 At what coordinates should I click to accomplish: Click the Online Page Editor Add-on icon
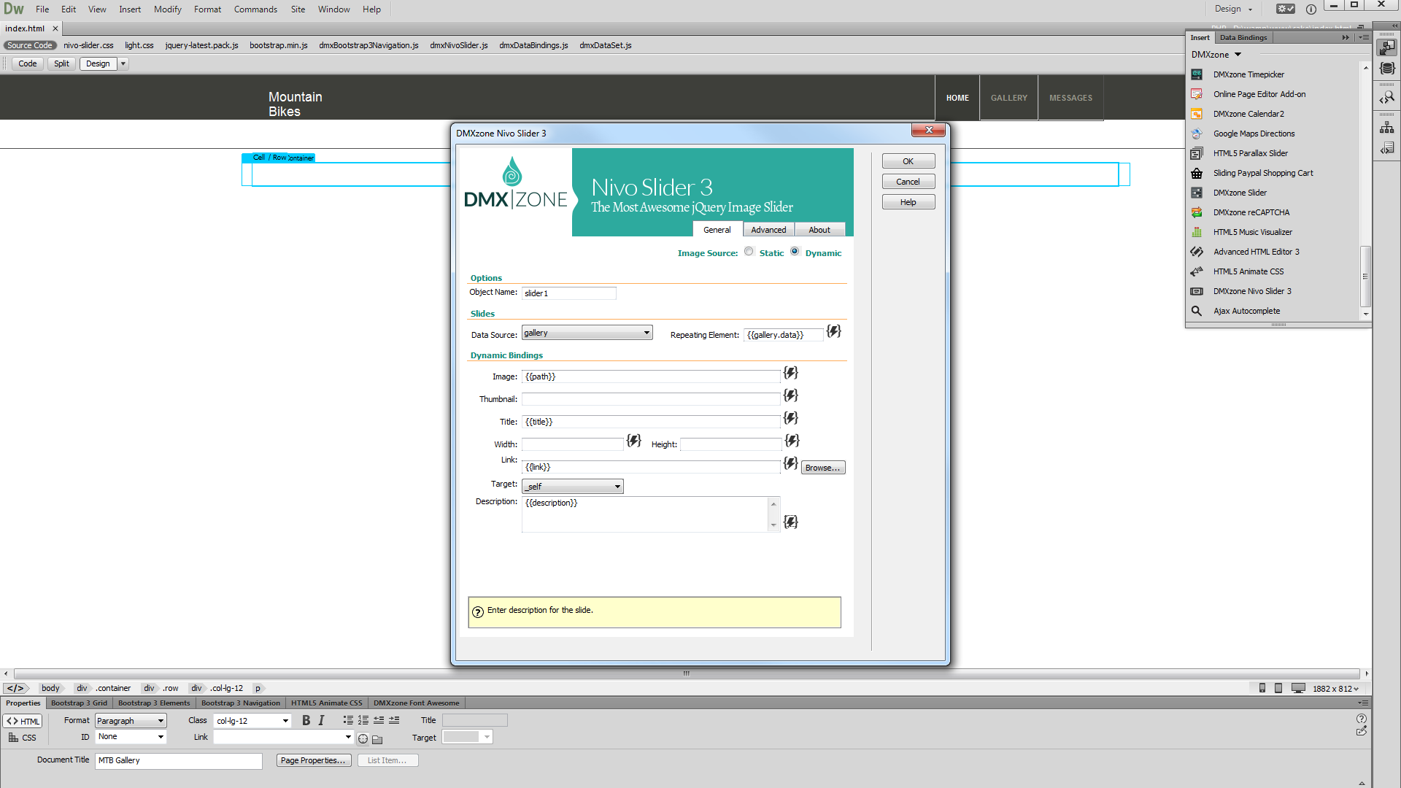(x=1197, y=94)
